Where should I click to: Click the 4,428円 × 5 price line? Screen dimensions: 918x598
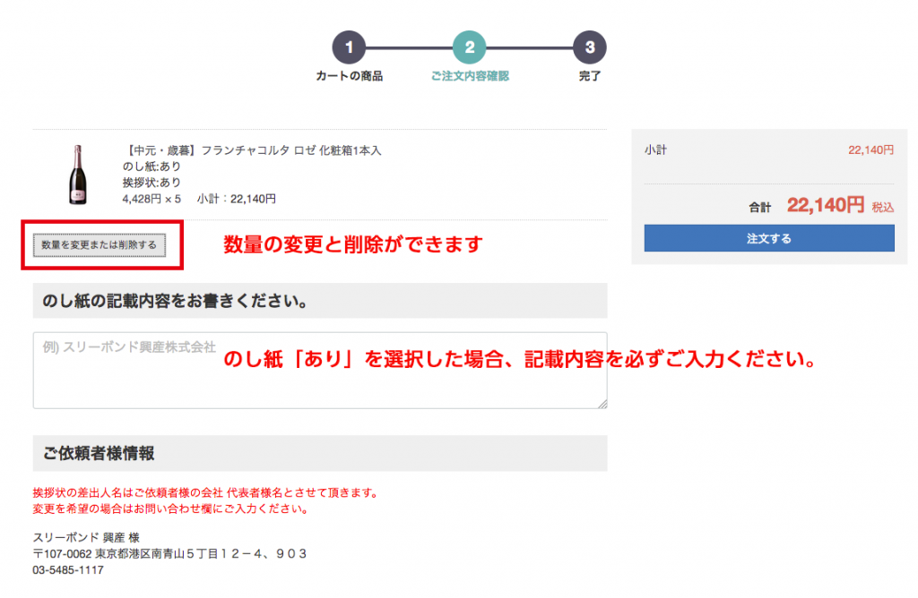152,199
